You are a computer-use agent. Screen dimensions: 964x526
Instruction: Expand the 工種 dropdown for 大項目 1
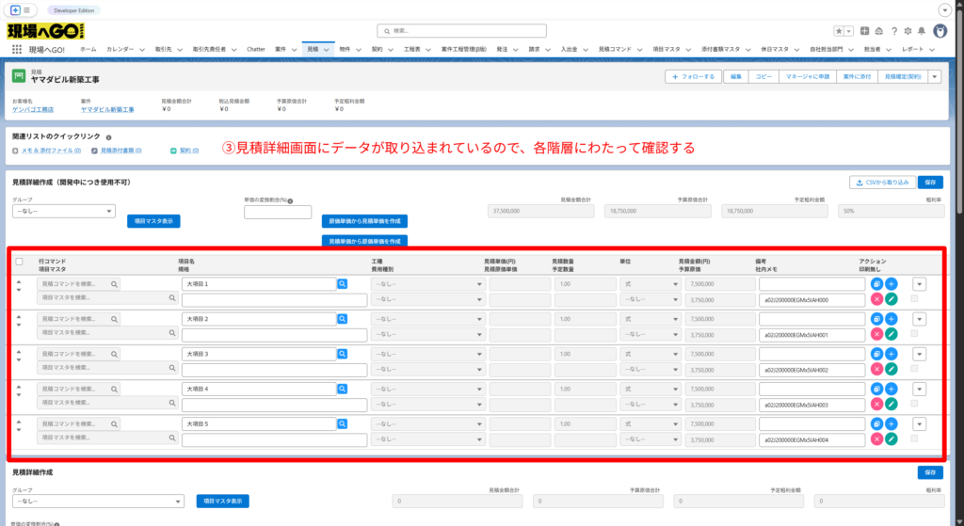(x=427, y=283)
